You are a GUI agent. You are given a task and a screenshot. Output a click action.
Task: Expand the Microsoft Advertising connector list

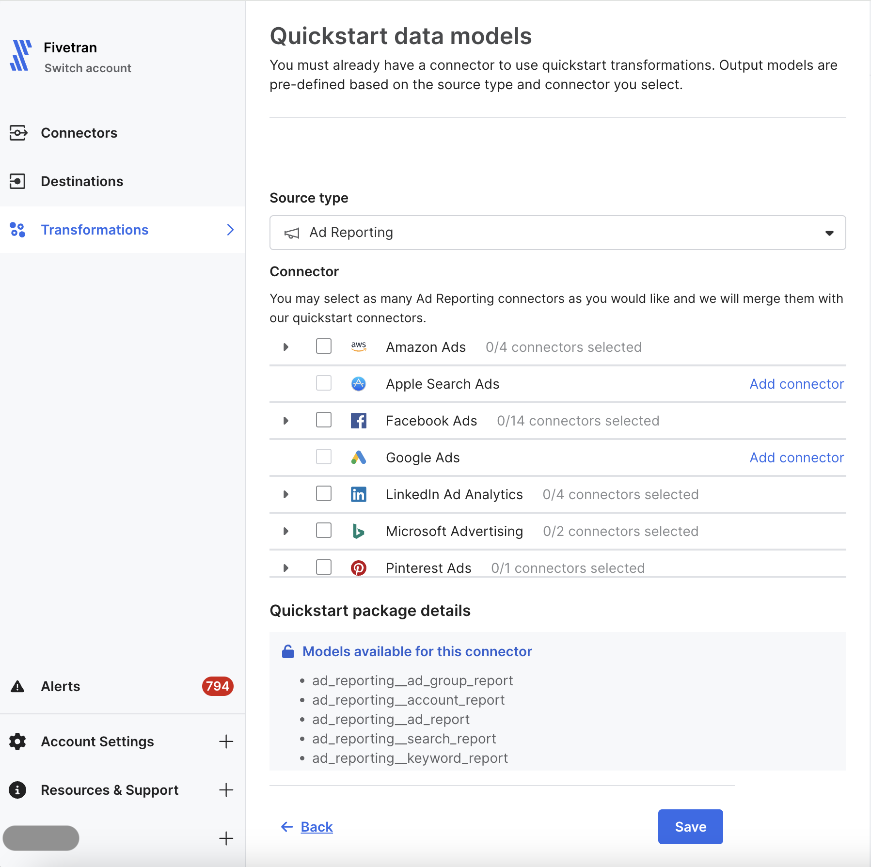click(286, 531)
